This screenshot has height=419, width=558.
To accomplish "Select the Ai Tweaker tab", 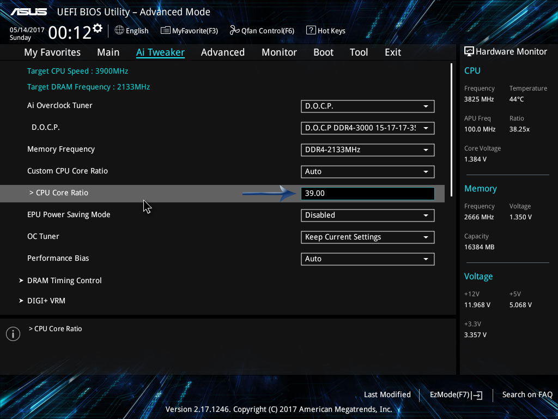I will point(160,52).
